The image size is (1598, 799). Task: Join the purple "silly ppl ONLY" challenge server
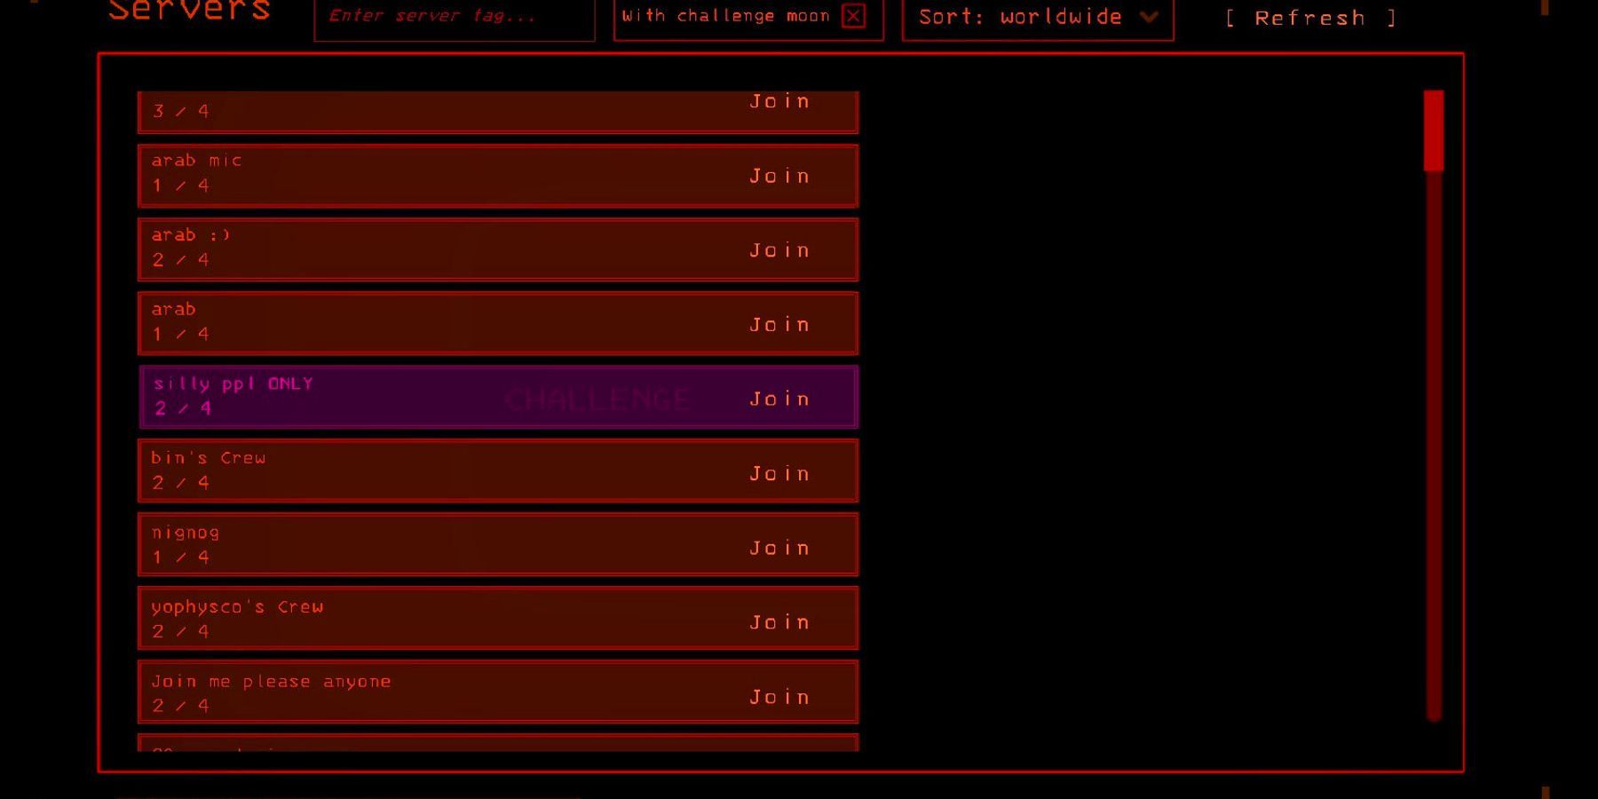point(779,399)
